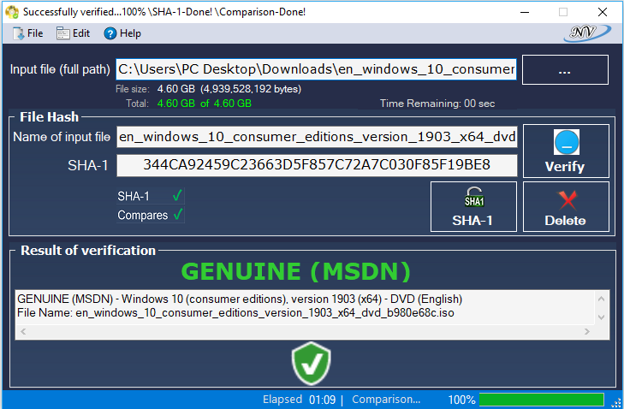Viewport: 624px width, 409px height.
Task: Click the GENUINE (MSDN) result heading
Action: 296,271
